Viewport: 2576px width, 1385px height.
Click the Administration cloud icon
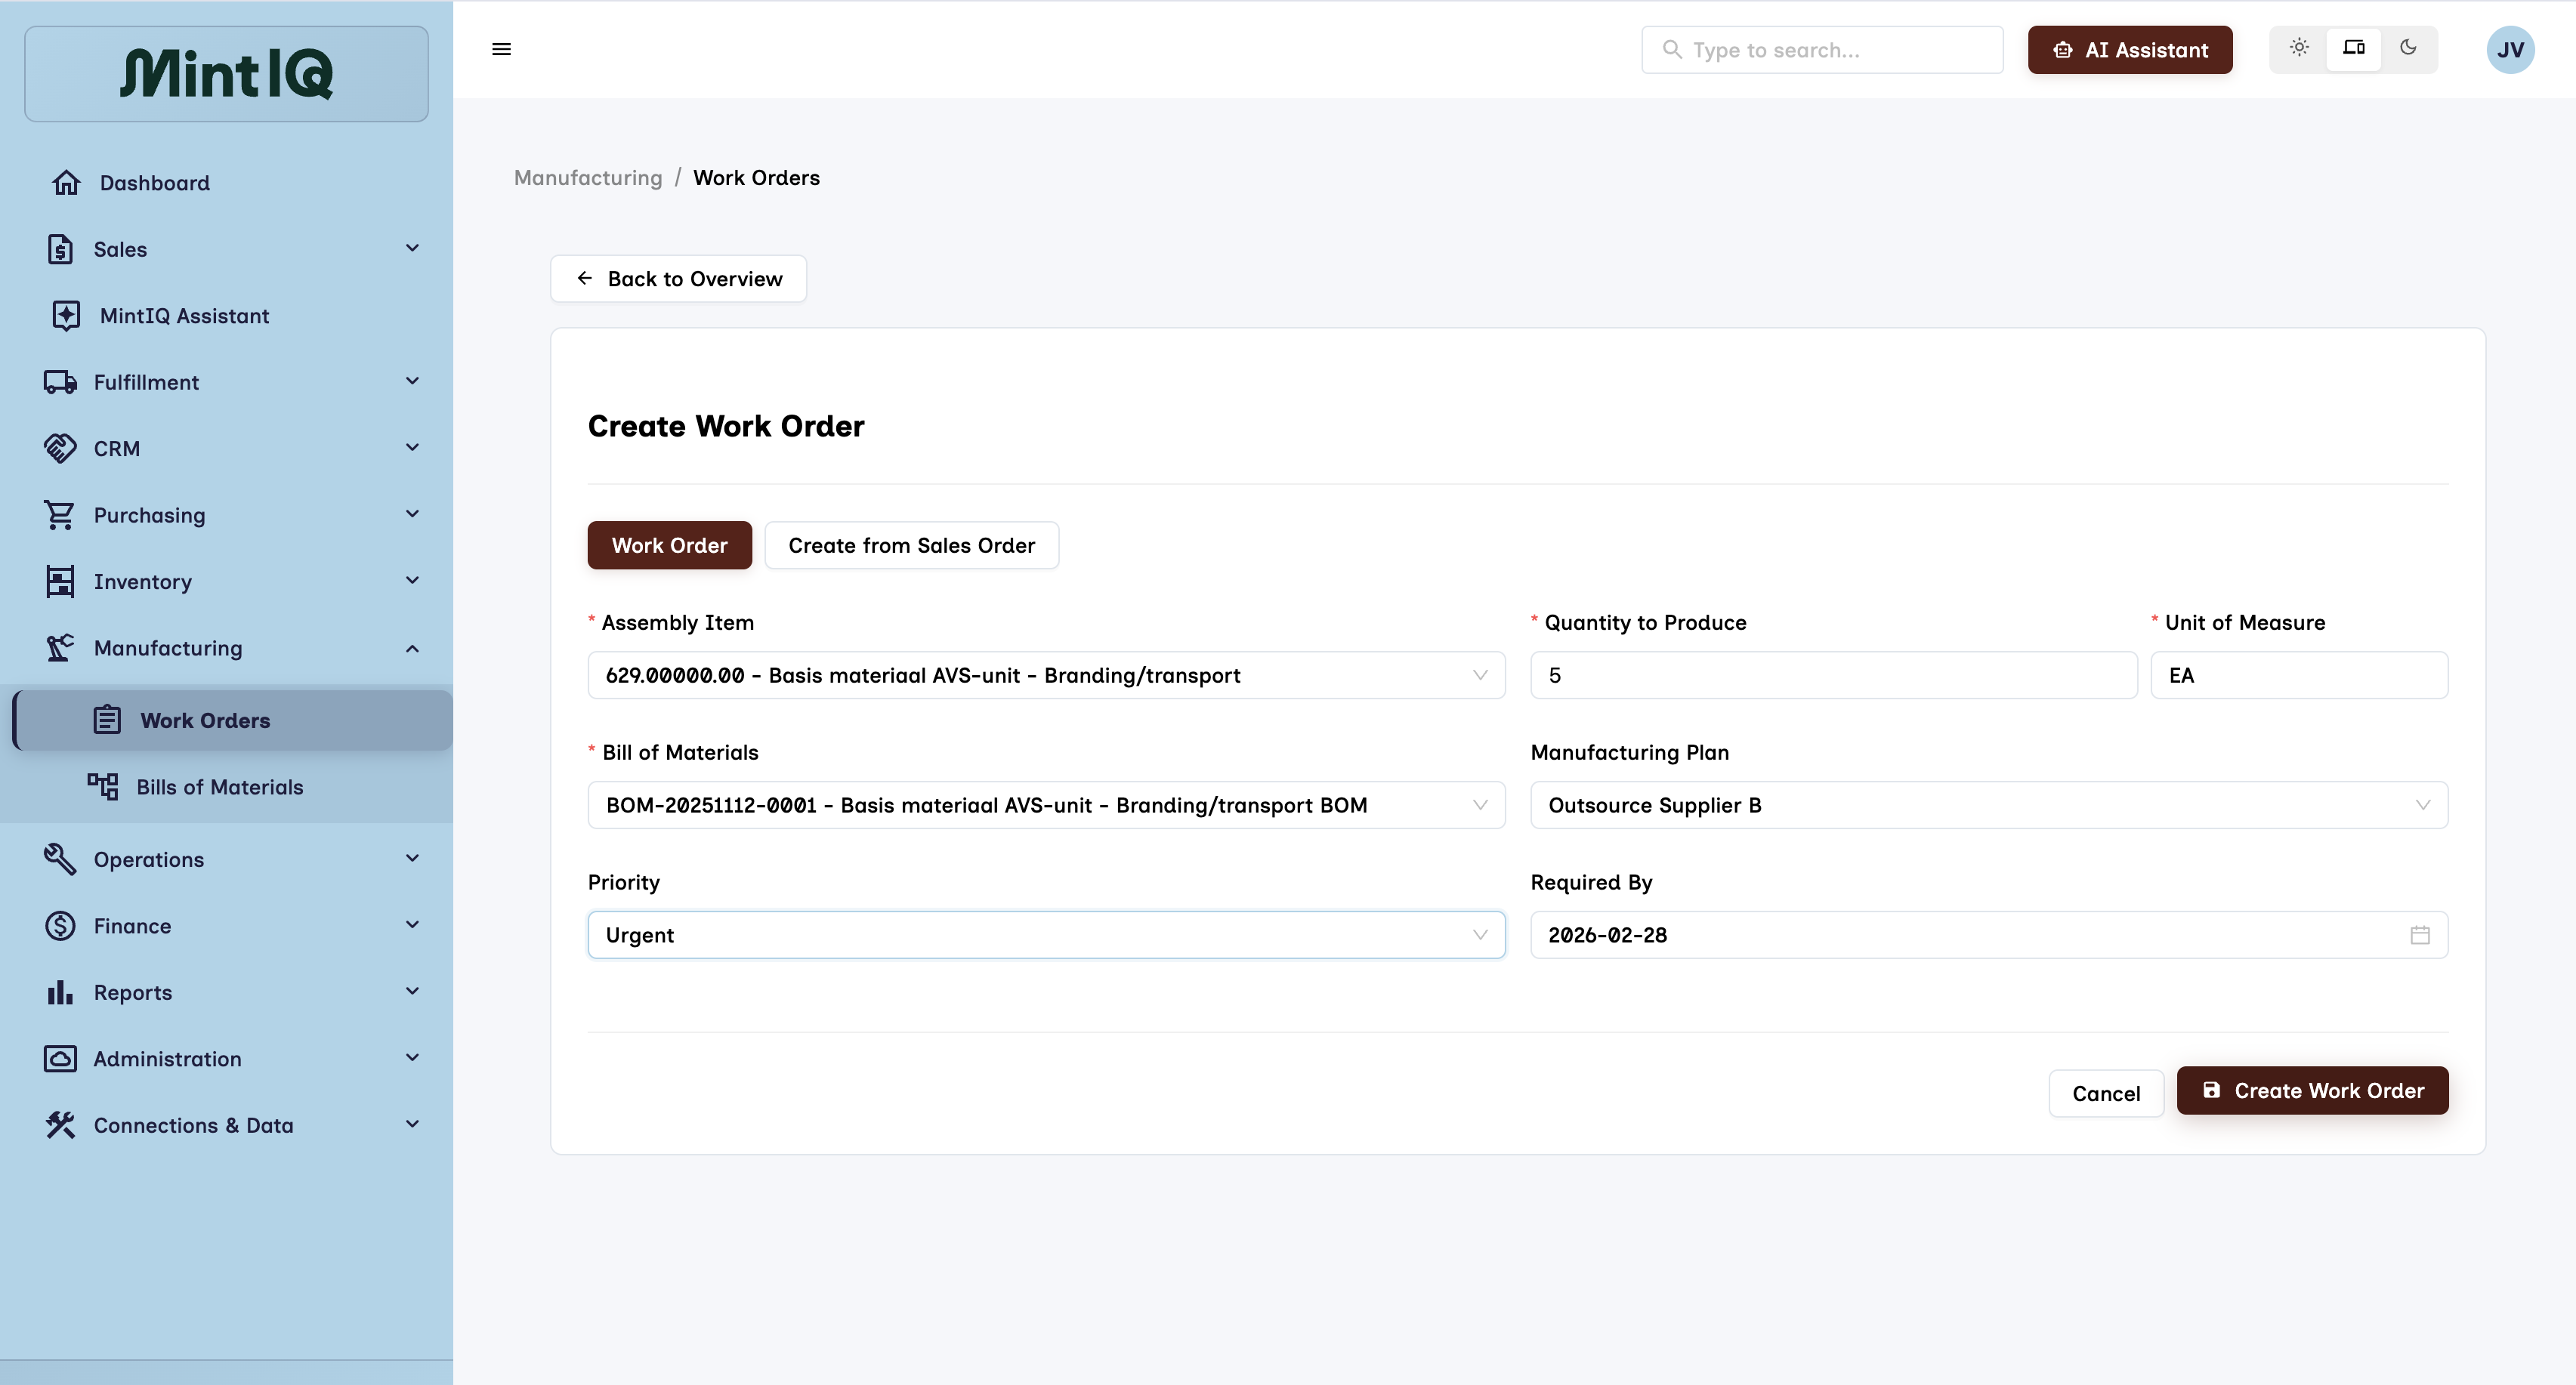tap(60, 1059)
